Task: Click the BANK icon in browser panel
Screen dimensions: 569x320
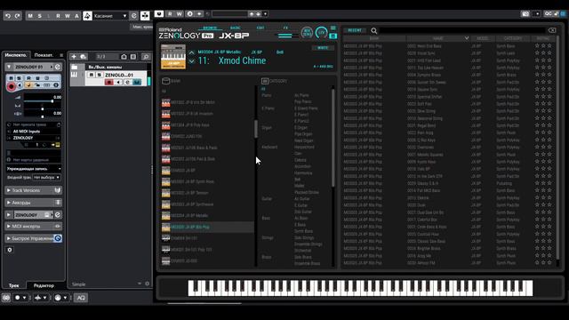Action: point(166,81)
